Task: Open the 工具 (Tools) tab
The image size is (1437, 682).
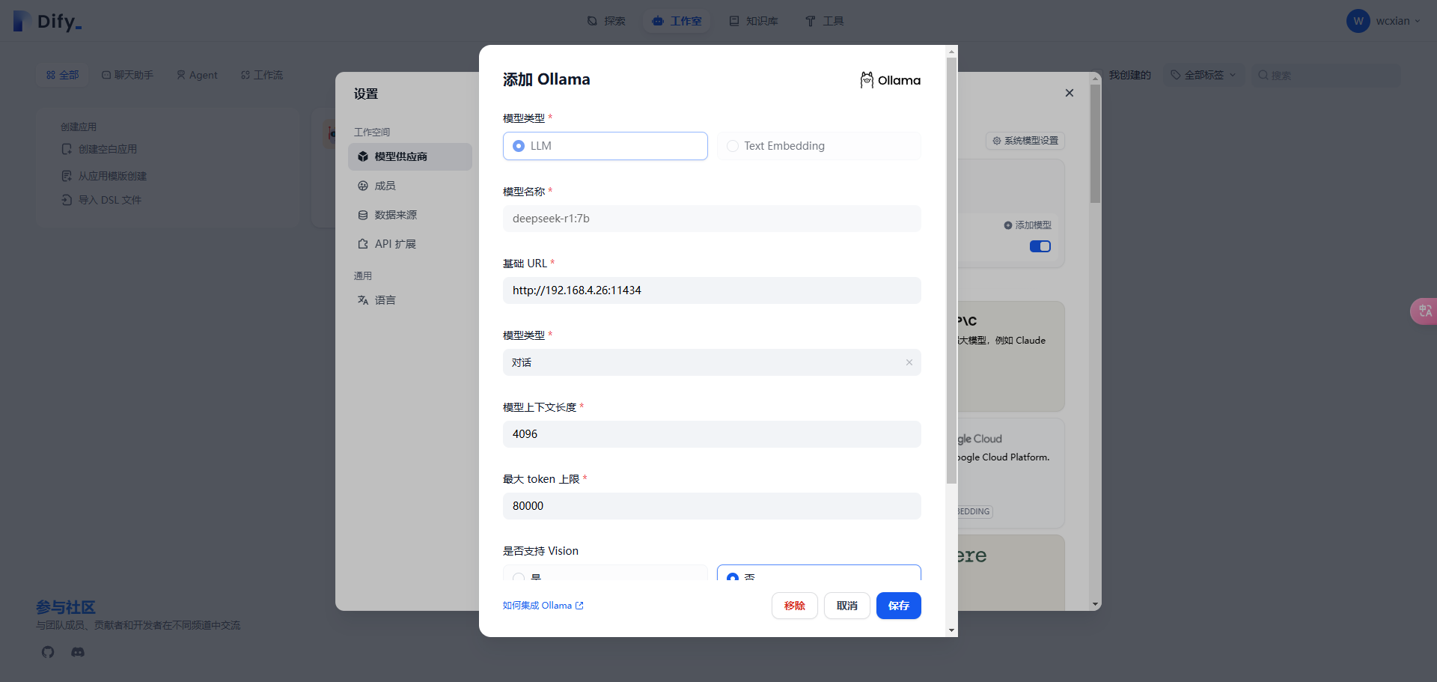Action: pyautogui.click(x=824, y=21)
